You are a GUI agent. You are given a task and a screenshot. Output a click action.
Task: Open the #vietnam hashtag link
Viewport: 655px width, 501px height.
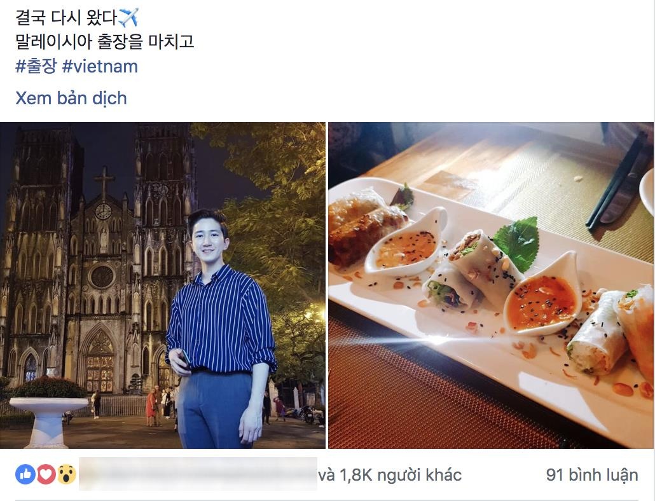(100, 66)
